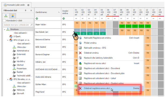Pin the Filtrování dat panel

coord(26,10)
